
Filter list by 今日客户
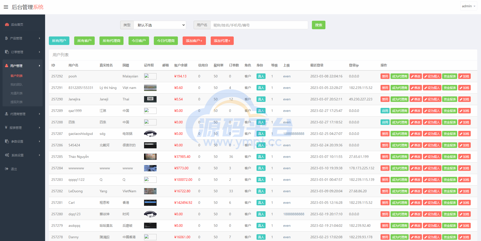[139, 41]
